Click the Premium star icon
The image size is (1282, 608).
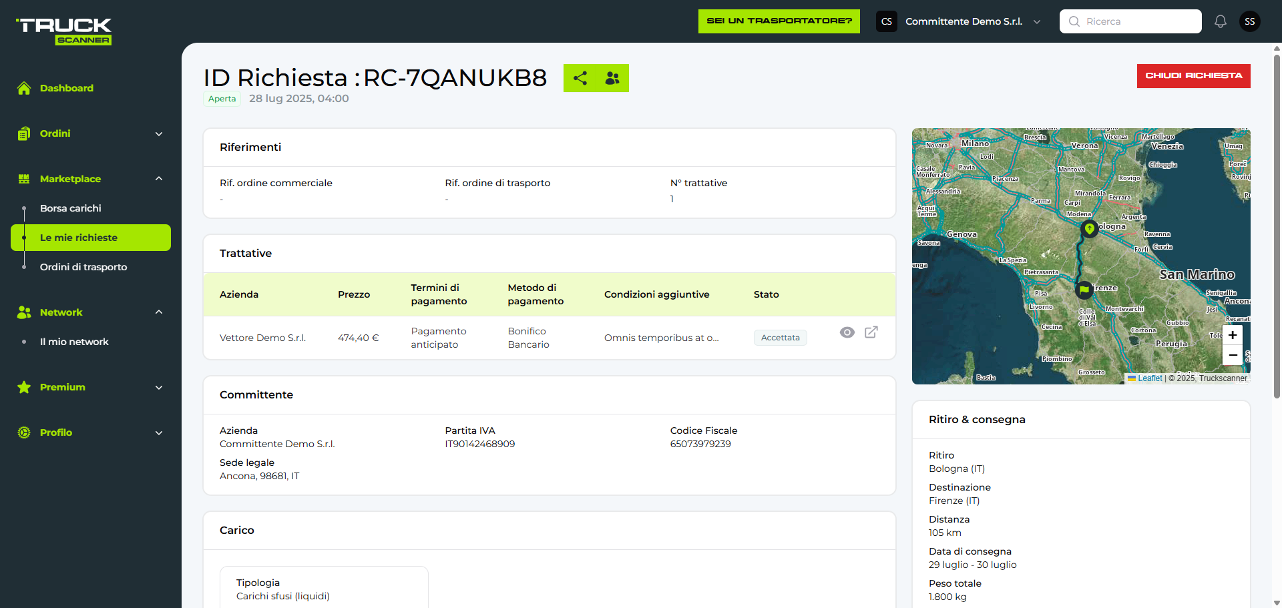tap(24, 387)
